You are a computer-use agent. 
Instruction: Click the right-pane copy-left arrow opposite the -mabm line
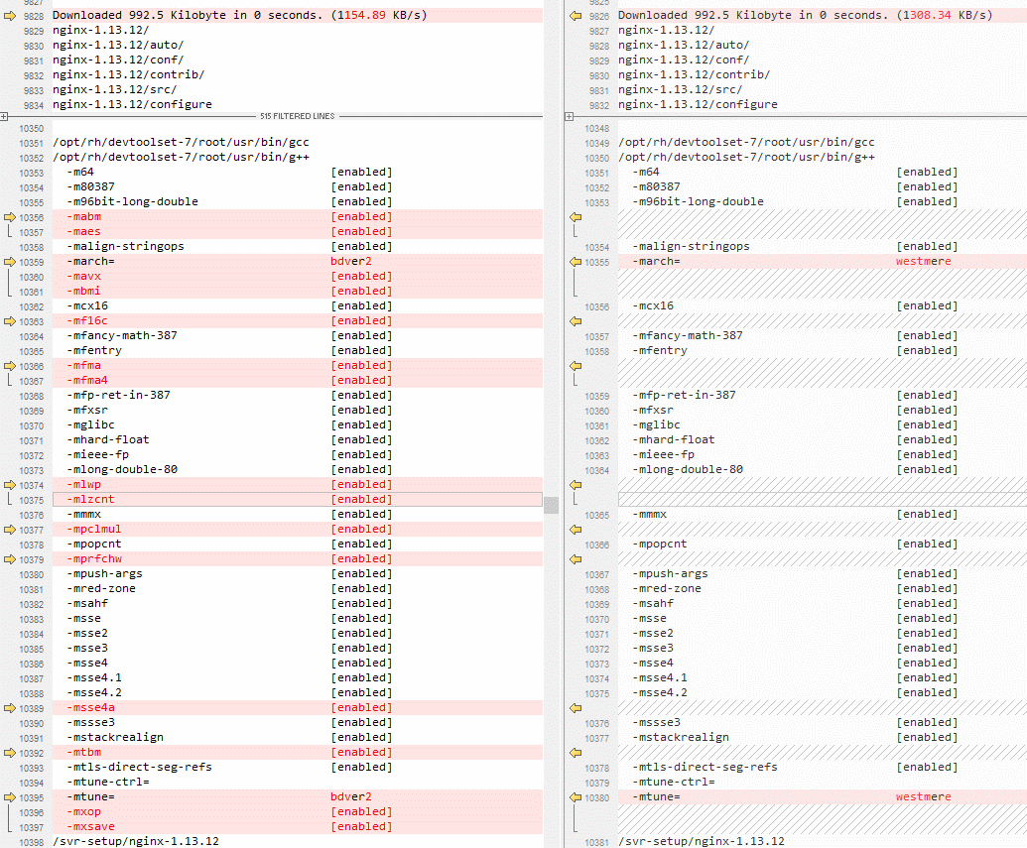point(576,217)
